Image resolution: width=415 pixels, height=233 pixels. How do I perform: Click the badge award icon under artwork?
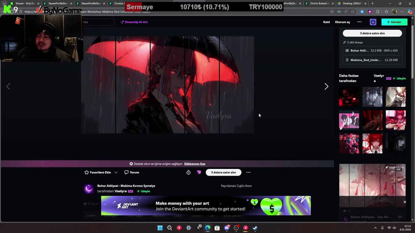pos(188,172)
